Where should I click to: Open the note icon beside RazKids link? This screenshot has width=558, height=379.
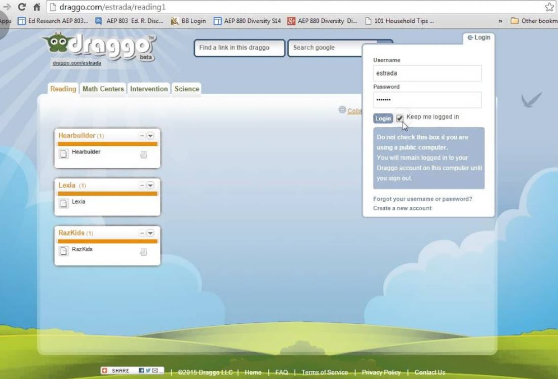coord(143,252)
